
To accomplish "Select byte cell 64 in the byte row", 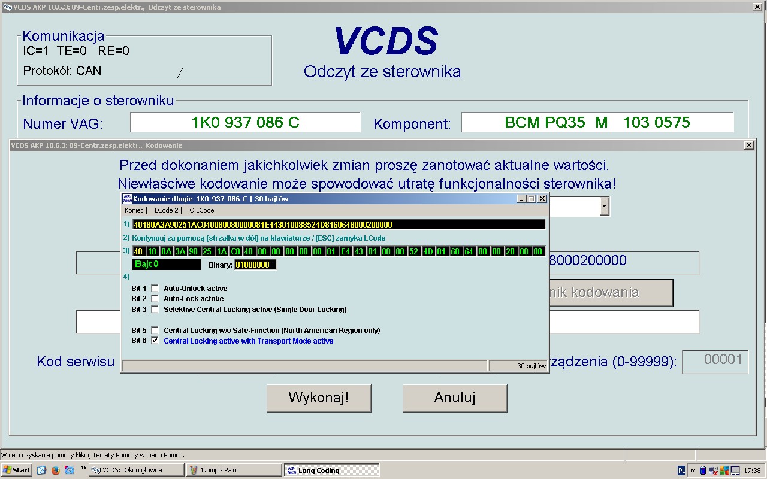I will coord(469,251).
